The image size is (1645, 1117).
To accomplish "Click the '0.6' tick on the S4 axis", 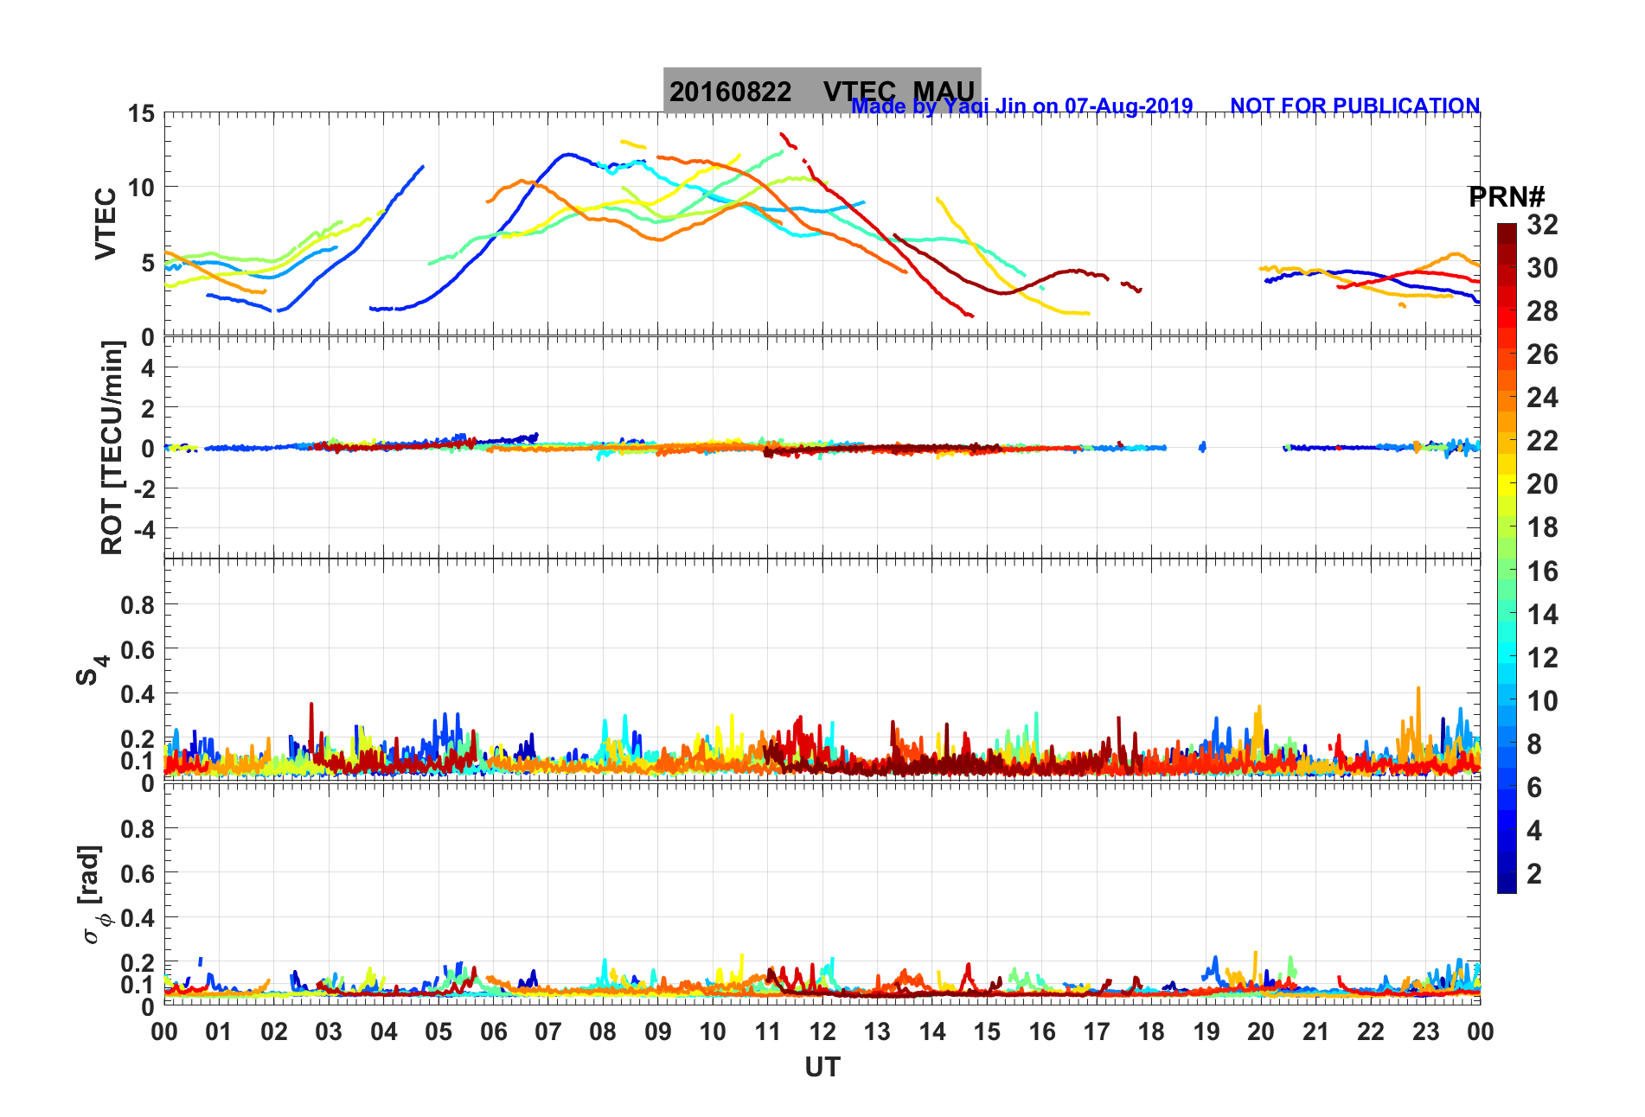I will point(138,650).
